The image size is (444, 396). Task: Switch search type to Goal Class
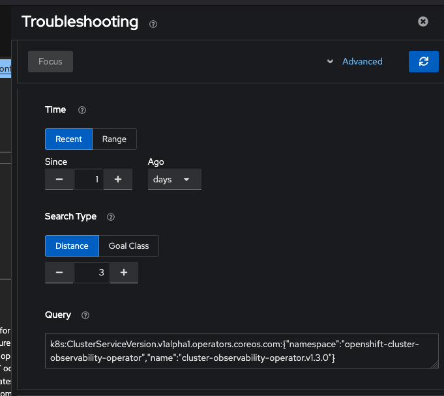click(x=128, y=246)
